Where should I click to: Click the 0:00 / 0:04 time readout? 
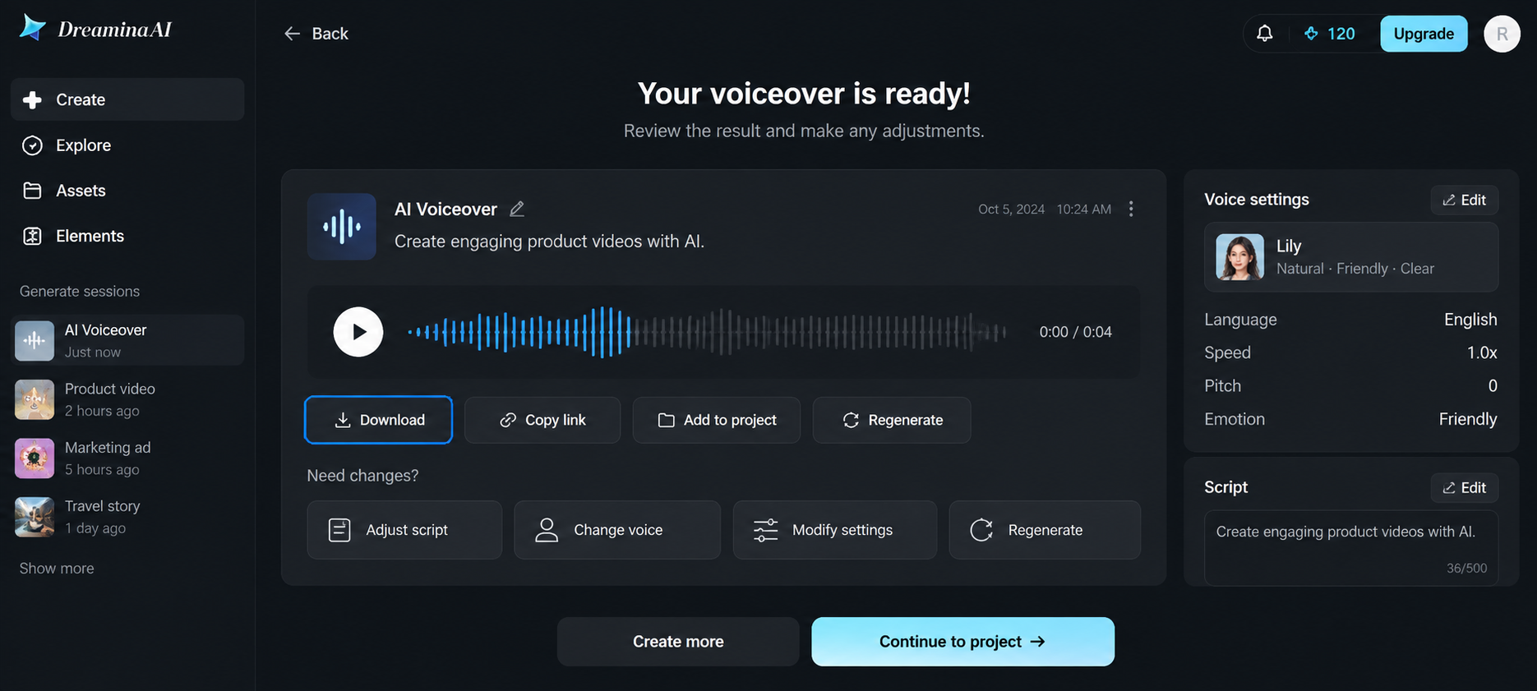[x=1075, y=332]
